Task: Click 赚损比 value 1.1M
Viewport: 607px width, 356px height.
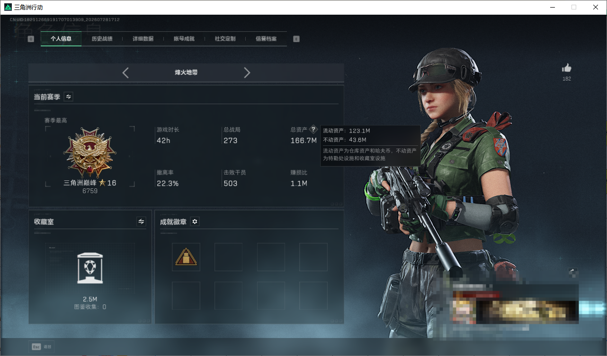Action: click(299, 183)
